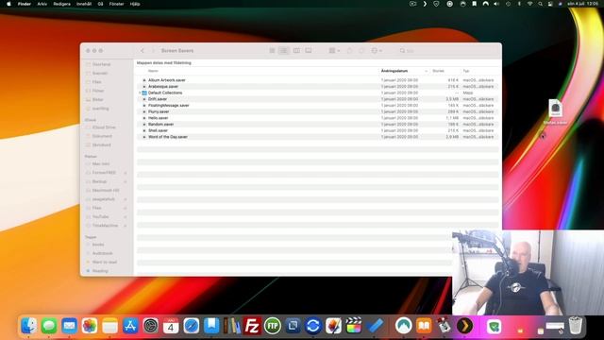Open the Arkiv menu

click(42, 4)
